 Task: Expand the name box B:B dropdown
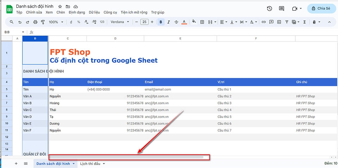(x=23, y=32)
